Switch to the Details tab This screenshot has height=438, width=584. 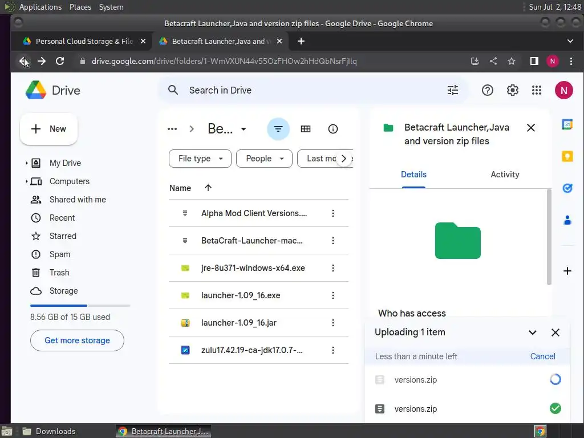click(413, 175)
